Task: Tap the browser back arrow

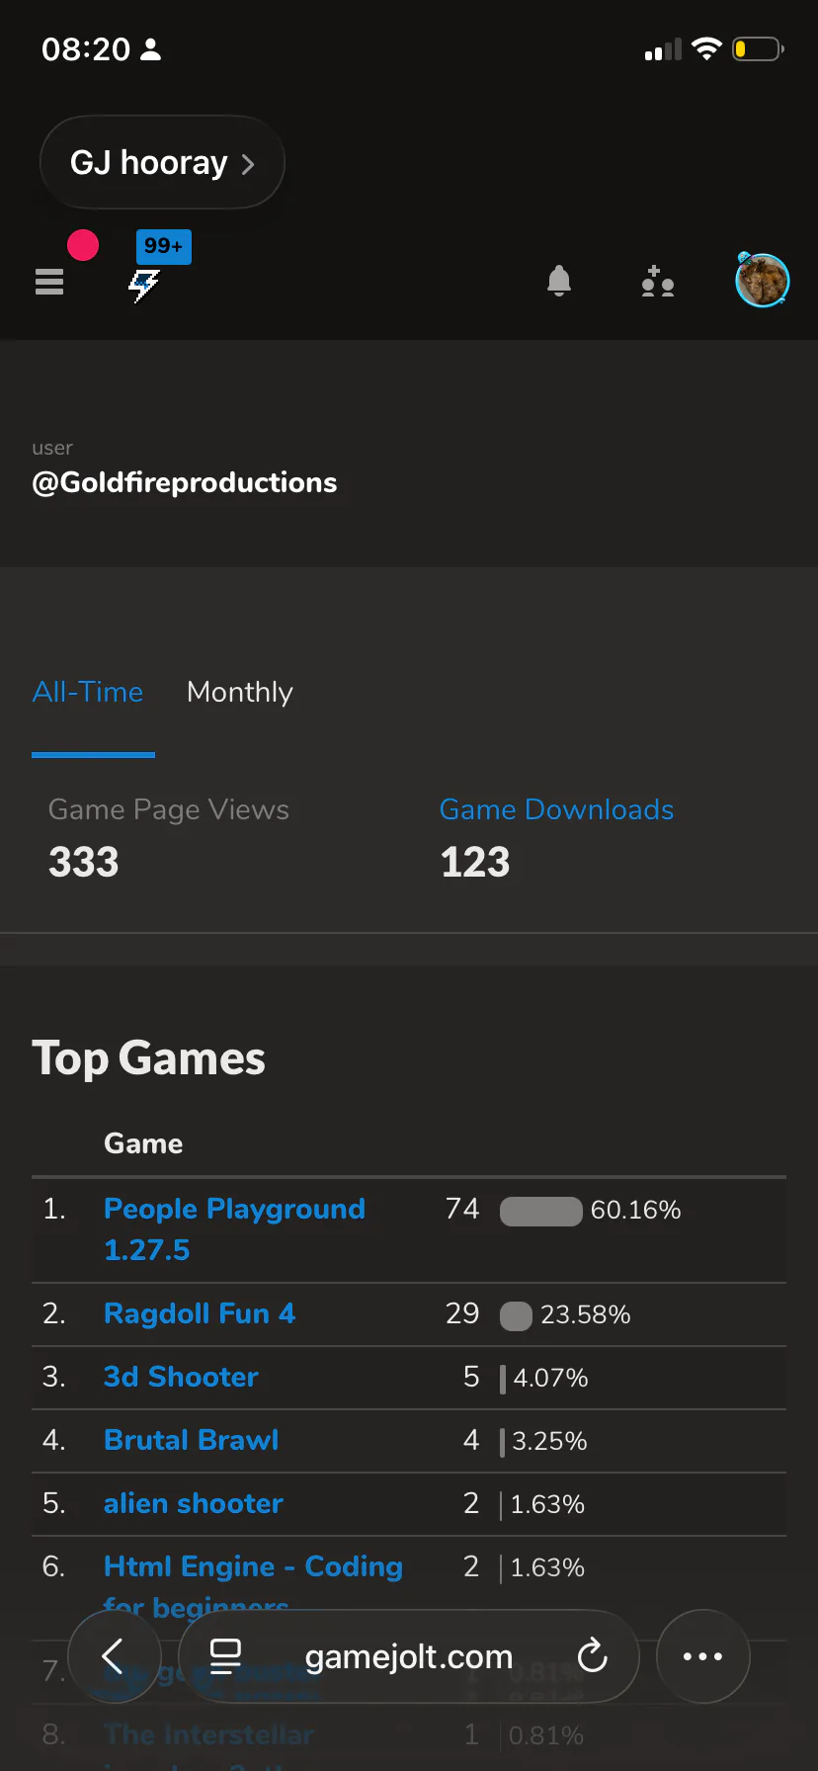Action: point(114,1655)
